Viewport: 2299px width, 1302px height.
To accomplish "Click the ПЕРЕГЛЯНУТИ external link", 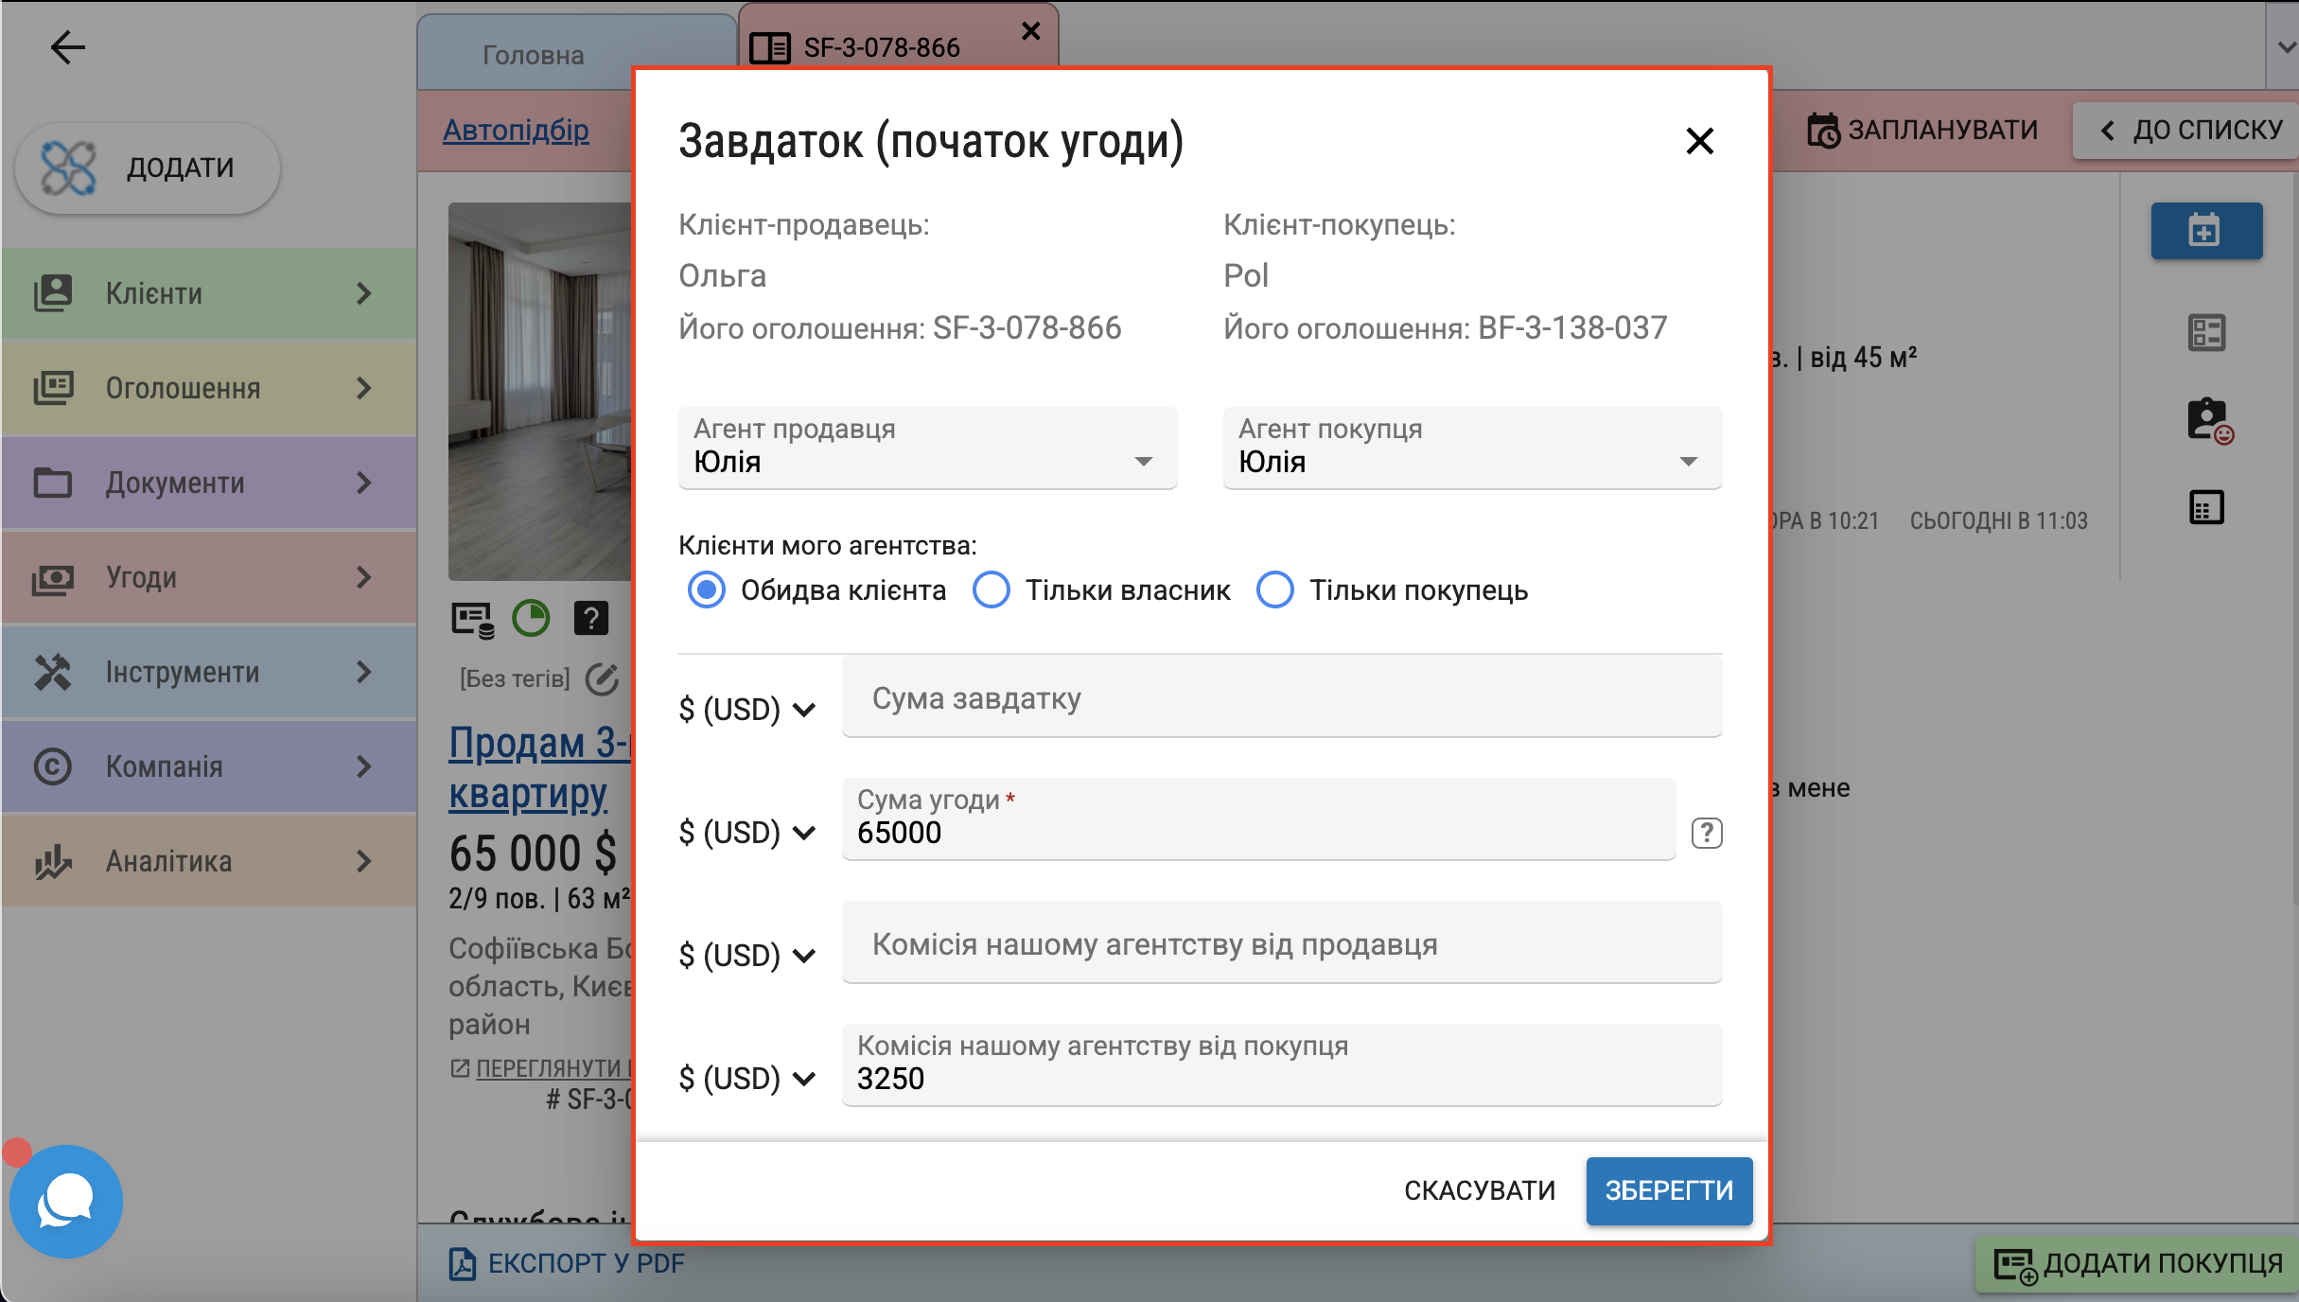I will click(x=553, y=1067).
